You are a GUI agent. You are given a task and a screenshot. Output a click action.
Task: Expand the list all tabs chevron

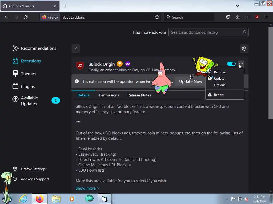click(x=238, y=6)
